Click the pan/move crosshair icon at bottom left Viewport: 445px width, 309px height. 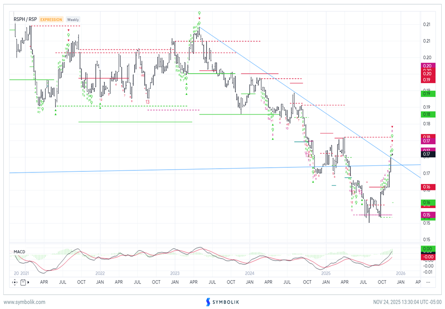coord(14,281)
